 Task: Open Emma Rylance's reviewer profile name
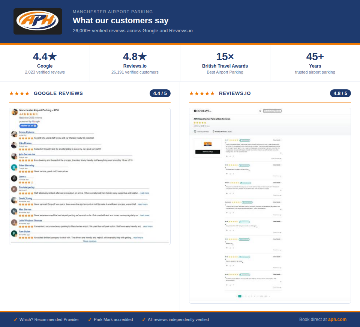tap(26, 132)
